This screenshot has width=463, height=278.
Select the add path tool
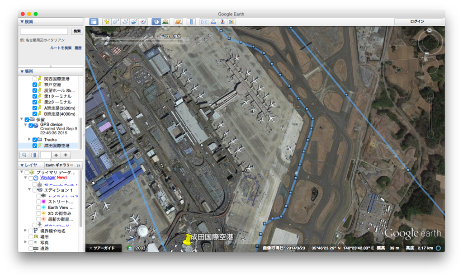point(125,22)
